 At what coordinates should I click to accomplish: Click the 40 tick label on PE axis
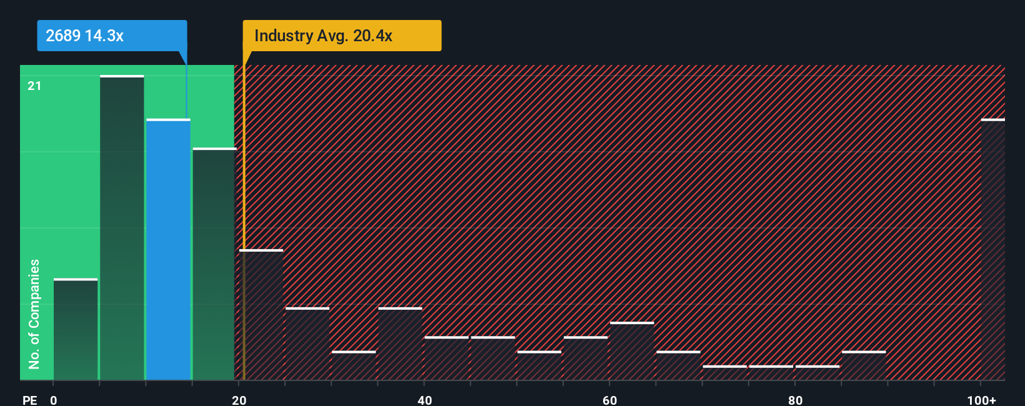pos(424,400)
